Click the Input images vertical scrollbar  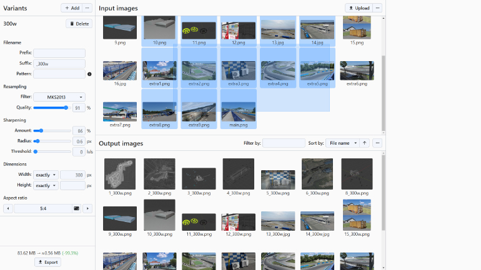point(383,93)
